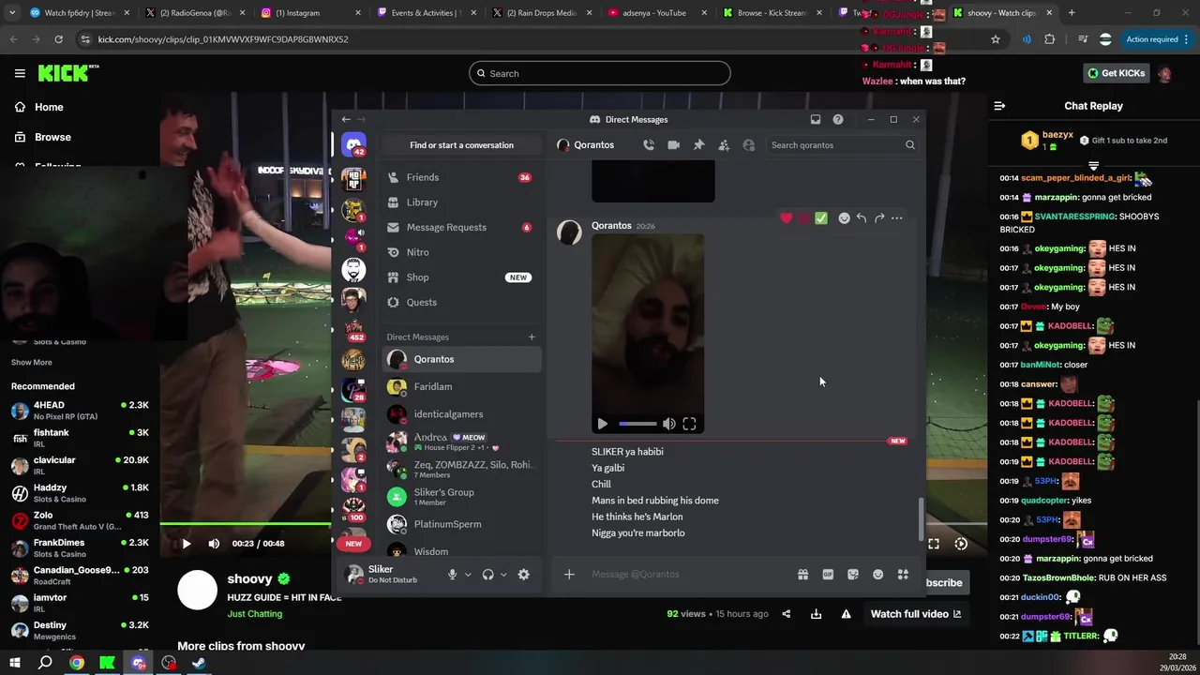Mute the Discord embedded video
This screenshot has width=1200, height=675.
coord(668,425)
